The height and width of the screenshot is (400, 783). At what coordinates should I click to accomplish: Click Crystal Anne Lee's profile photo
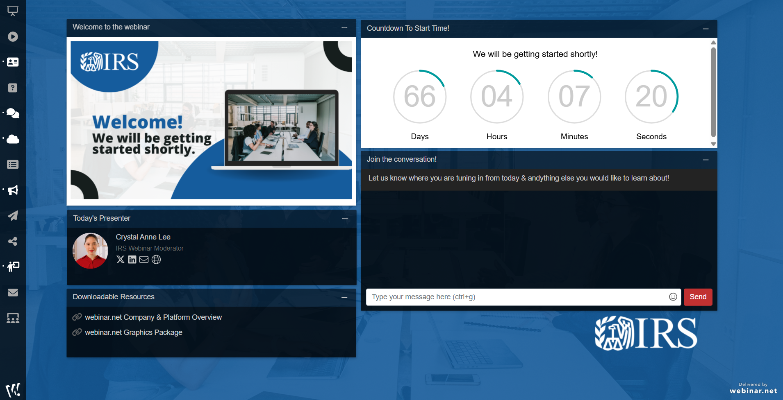[90, 251]
